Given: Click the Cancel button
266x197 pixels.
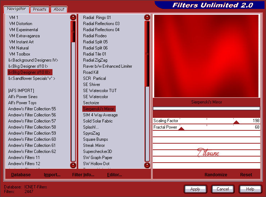Looking at the screenshot, I should pos(223,189).
